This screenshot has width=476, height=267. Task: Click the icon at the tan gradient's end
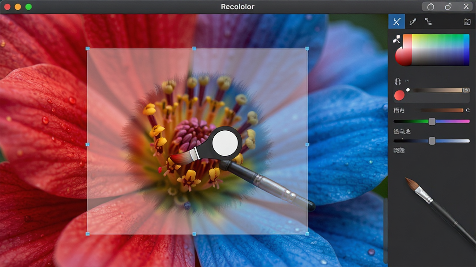click(466, 90)
